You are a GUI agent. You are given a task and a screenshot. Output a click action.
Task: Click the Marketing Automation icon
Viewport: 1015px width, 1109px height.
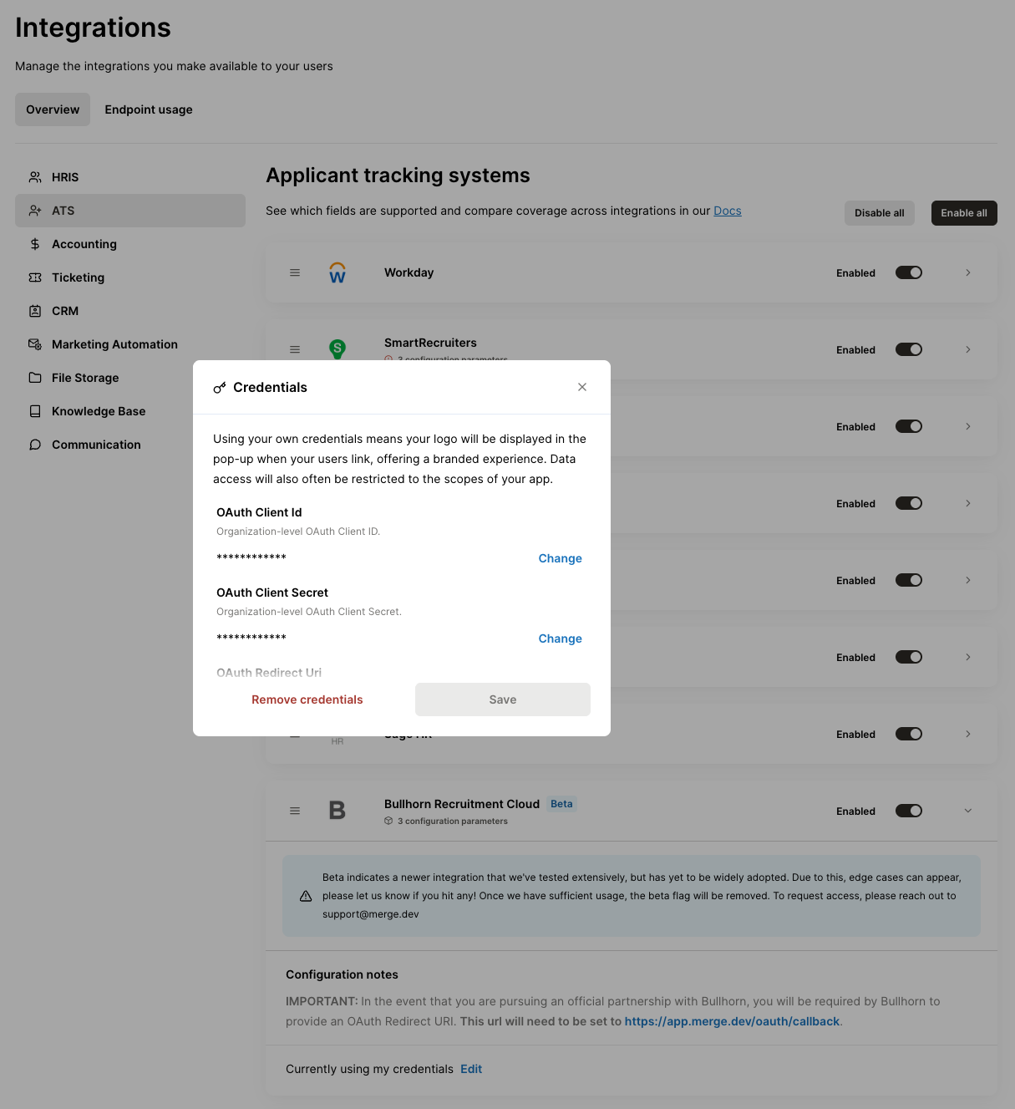tap(34, 343)
